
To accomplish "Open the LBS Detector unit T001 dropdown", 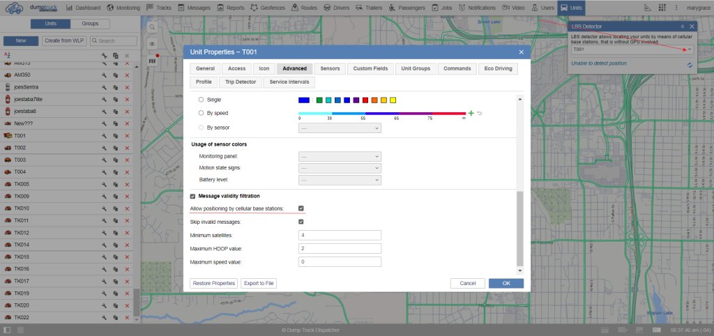I will pyautogui.click(x=632, y=49).
